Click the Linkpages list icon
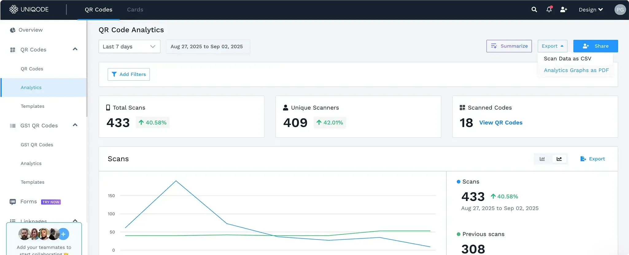Screen dimensions: 629x255 coord(13,221)
